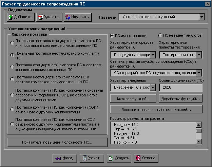Select 'Поставка комплекта ПС, как компонента (СОИ)' option
The width and height of the screenshot is (212, 167).
(x=13, y=110)
